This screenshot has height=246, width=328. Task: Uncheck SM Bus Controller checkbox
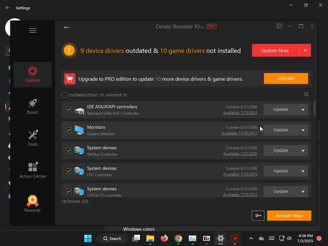(x=69, y=151)
